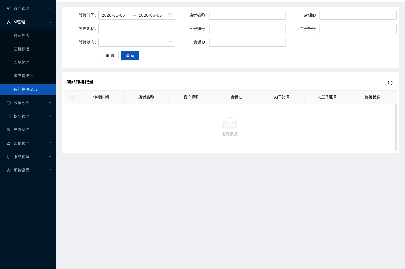Open 回复标记 submenu item
The width and height of the screenshot is (405, 269).
[28, 49]
